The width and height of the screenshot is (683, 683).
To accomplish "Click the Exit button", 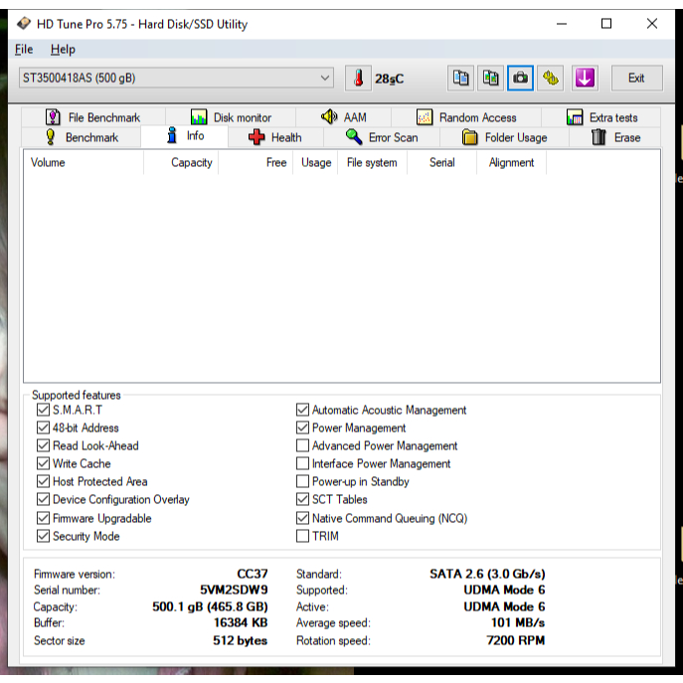I will [636, 78].
